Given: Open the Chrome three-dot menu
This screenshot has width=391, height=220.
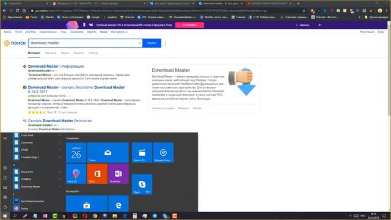Looking at the screenshot, I should (387, 11).
